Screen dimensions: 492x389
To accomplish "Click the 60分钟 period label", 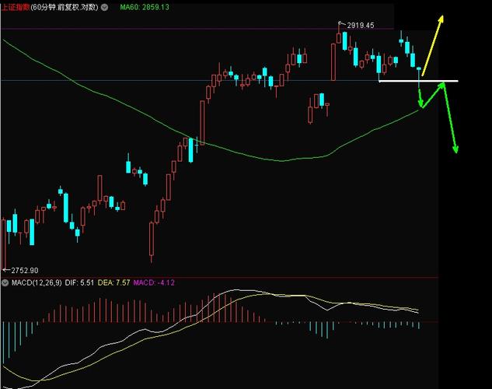I will pos(44,7).
